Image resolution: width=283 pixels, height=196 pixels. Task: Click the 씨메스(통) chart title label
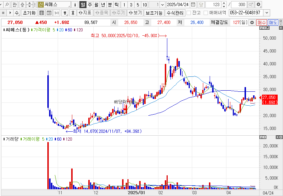(17, 30)
